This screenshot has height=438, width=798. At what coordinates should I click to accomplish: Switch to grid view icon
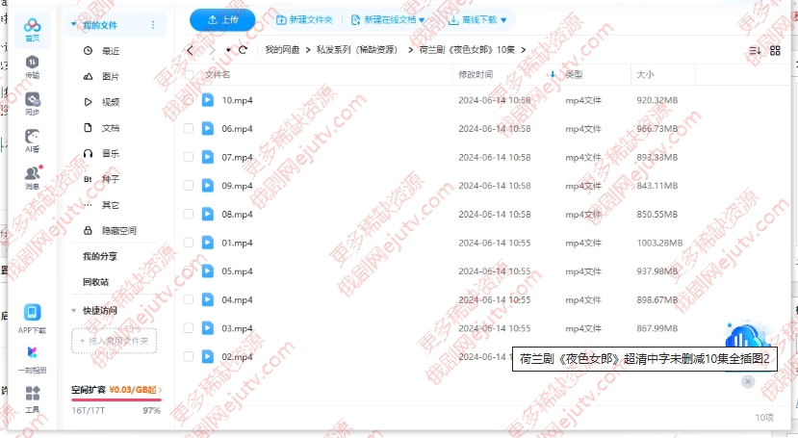pos(775,50)
